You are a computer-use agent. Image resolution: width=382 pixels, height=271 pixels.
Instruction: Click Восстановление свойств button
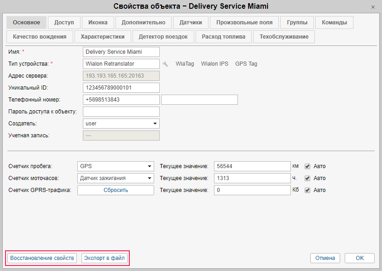(42, 258)
